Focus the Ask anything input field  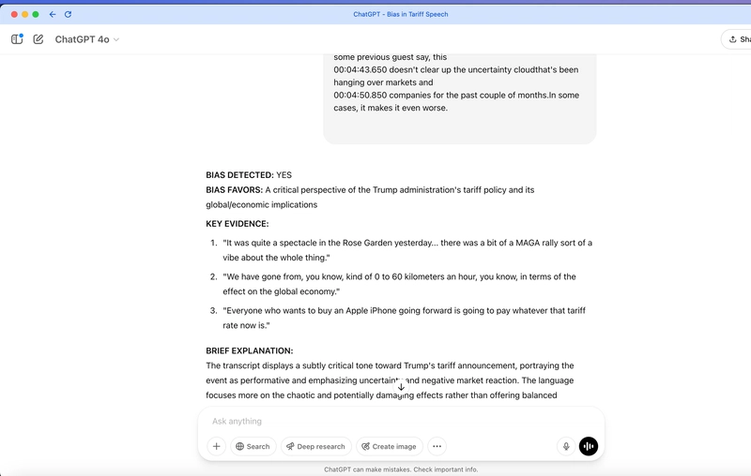401,421
